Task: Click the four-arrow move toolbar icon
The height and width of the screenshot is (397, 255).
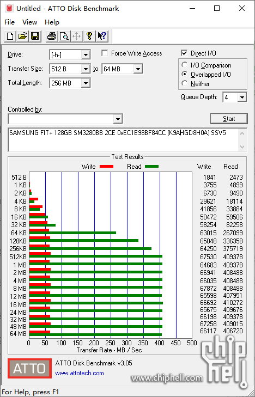Action: (x=76, y=36)
